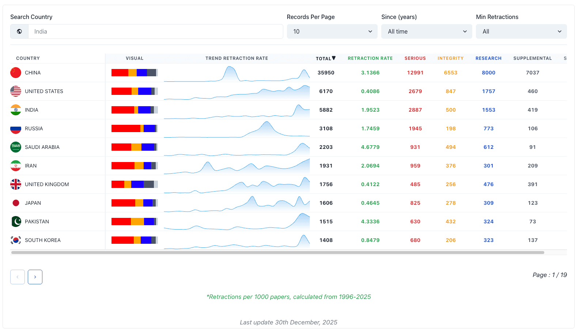Expand the Min Retractions dropdown
Screen dimensions: 579x331
click(x=521, y=31)
